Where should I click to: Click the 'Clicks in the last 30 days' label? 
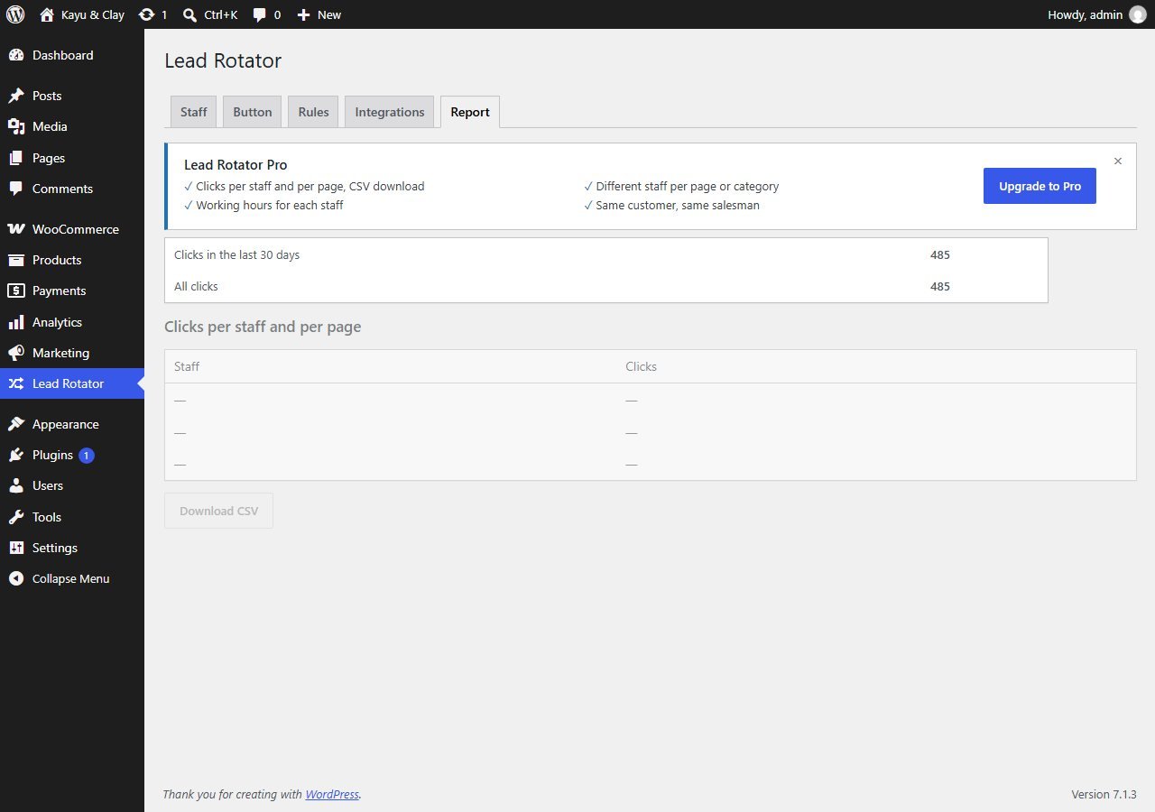(236, 255)
